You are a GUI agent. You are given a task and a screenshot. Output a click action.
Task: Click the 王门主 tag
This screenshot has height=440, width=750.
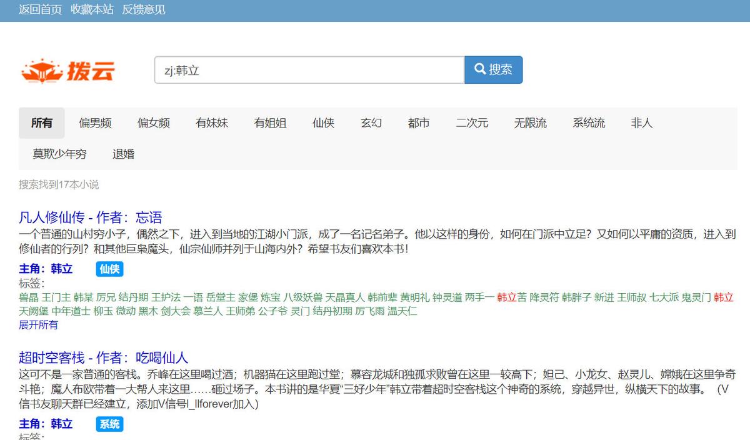click(x=56, y=297)
